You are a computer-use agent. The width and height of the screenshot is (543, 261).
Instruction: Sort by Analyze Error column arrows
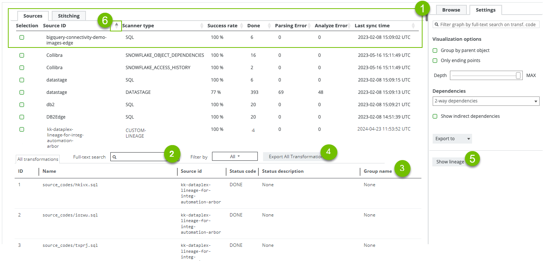pyautogui.click(x=350, y=26)
